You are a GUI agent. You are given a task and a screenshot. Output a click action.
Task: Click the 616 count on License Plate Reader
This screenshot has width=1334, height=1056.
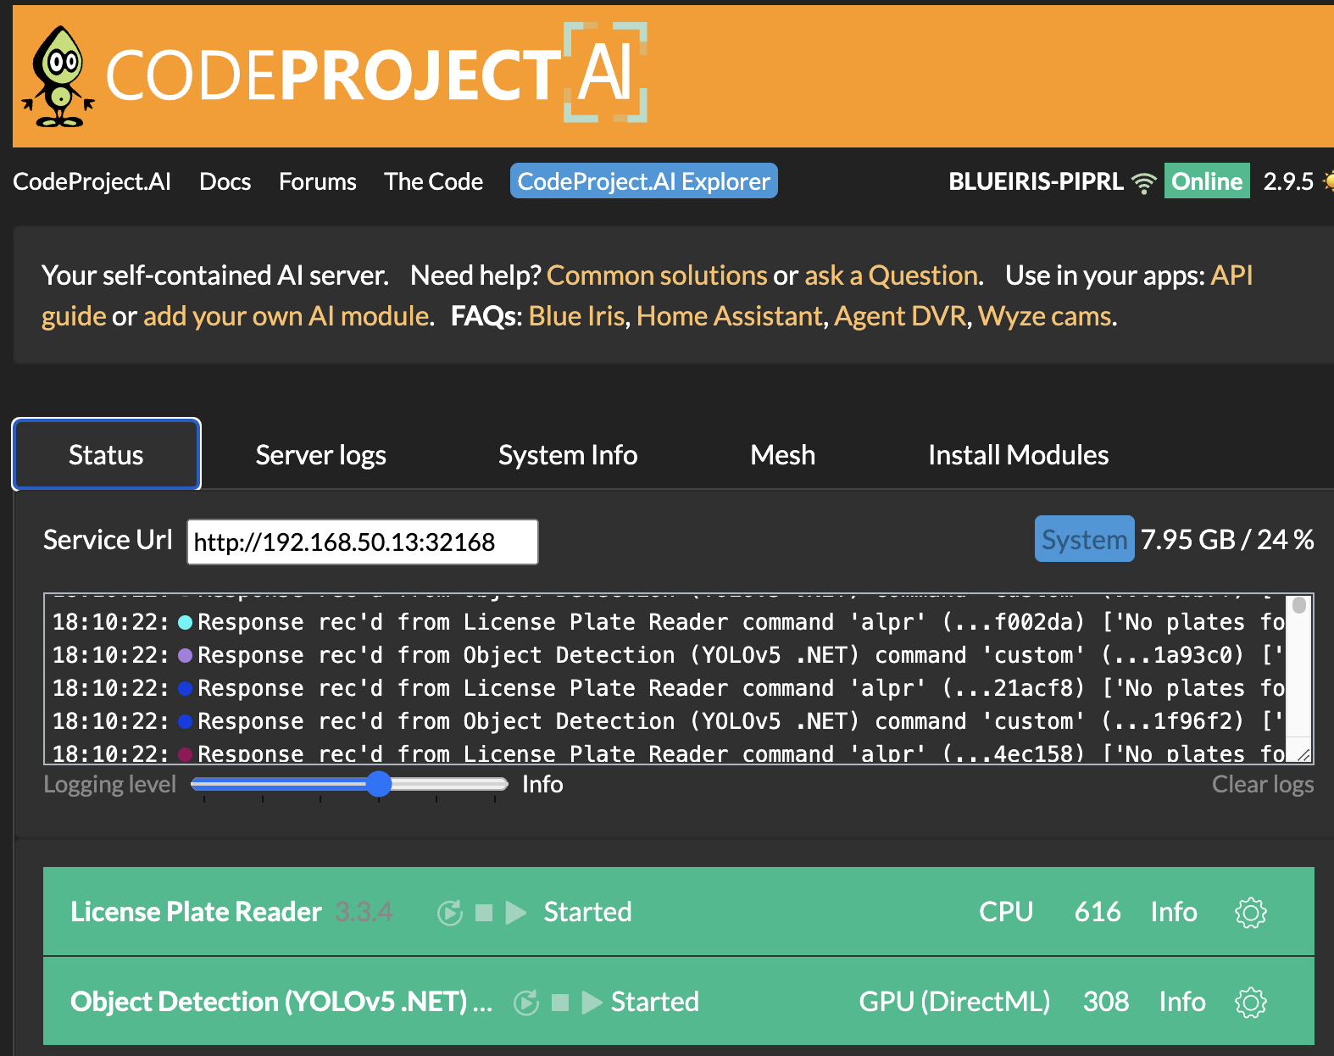(x=1098, y=912)
